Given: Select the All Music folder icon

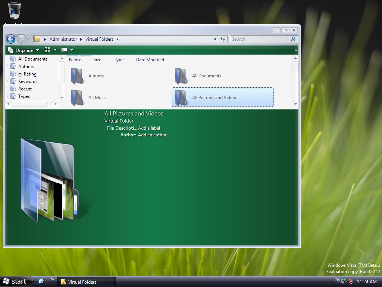Looking at the screenshot, I should coord(77,98).
